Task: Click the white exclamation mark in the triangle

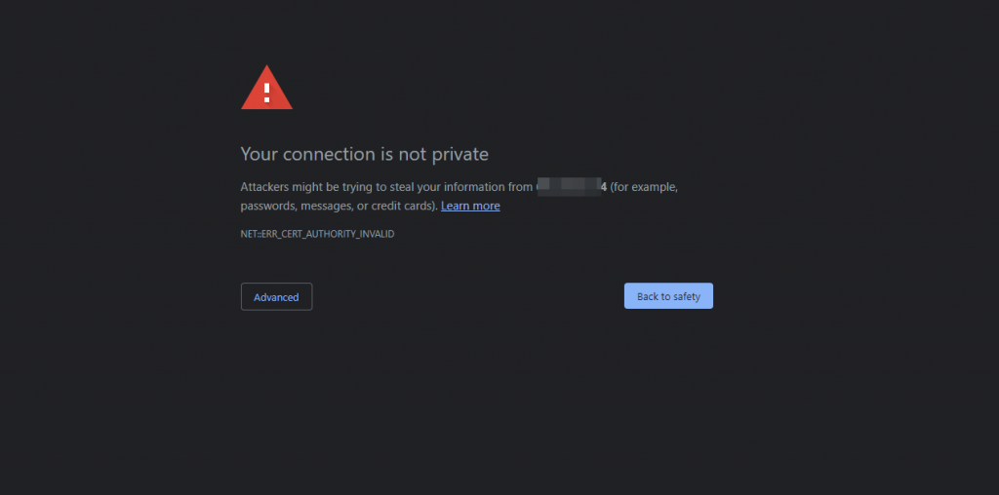Action: pyautogui.click(x=267, y=93)
